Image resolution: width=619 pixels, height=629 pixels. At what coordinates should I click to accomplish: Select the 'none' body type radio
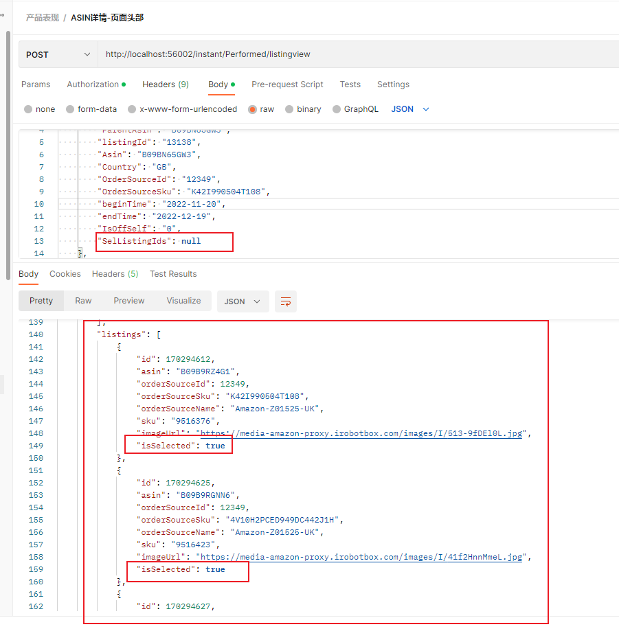tap(28, 109)
